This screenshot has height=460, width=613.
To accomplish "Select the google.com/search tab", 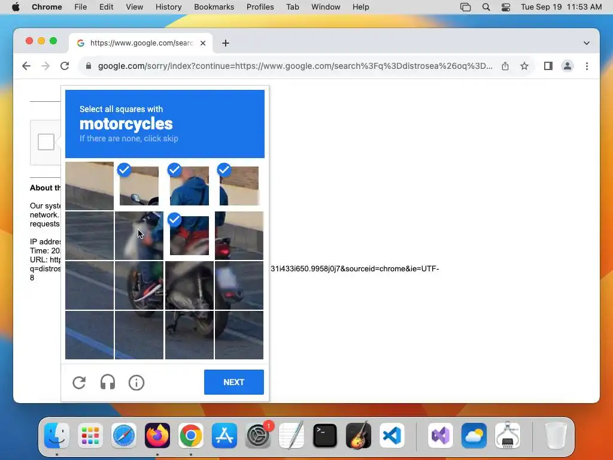I will pos(141,43).
